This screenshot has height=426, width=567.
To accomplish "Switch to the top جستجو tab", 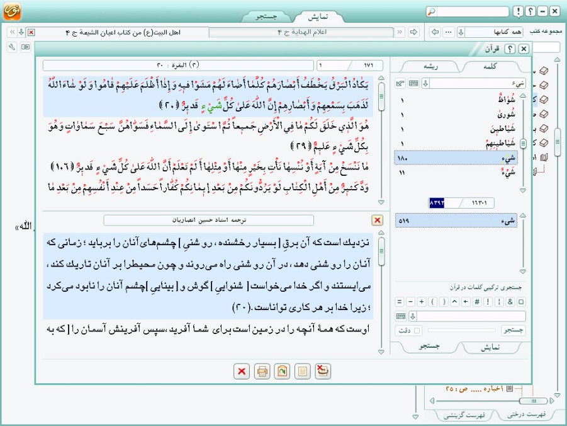I will pos(266,16).
